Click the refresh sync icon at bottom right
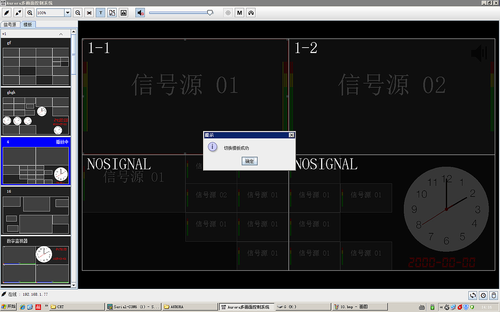Image resolution: width=500 pixels, height=312 pixels. coord(473,295)
